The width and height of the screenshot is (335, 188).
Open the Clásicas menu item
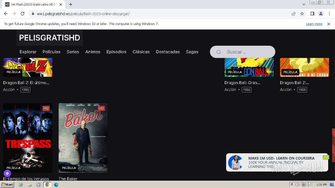[141, 52]
